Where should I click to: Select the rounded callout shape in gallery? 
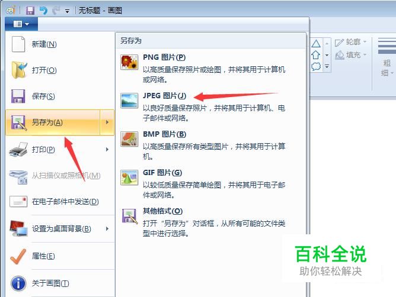pos(316,66)
